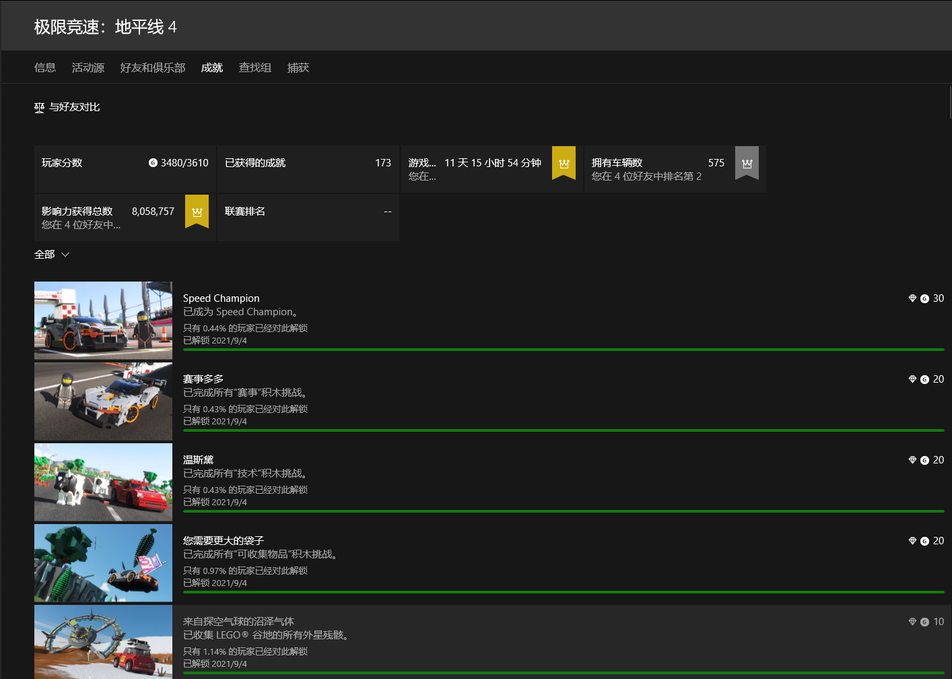Click the 8,058,757 influence value
Viewport: 952px width, 679px height.
coord(153,212)
